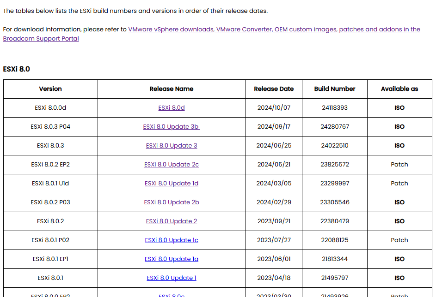Open the ESXi 8.0d release link

click(171, 108)
